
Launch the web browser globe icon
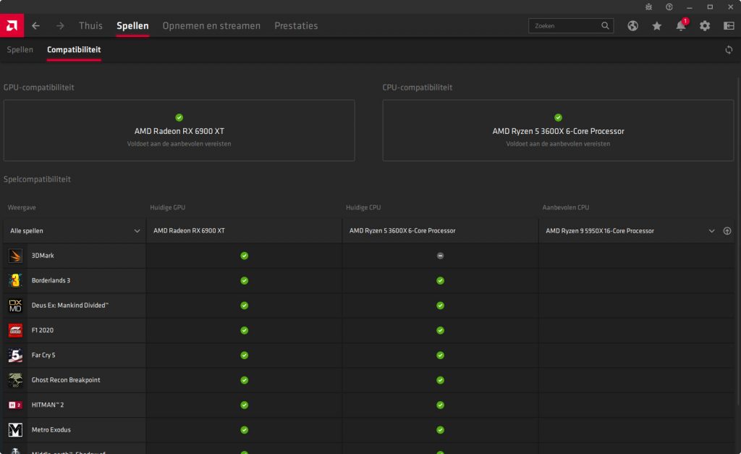pyautogui.click(x=632, y=26)
